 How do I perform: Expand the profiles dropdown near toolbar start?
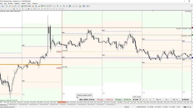4,6
